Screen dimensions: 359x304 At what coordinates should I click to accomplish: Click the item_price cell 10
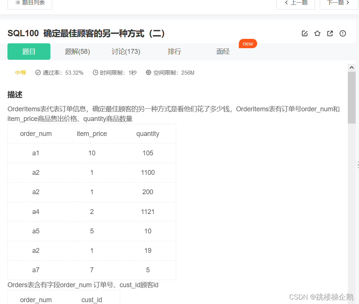point(92,153)
